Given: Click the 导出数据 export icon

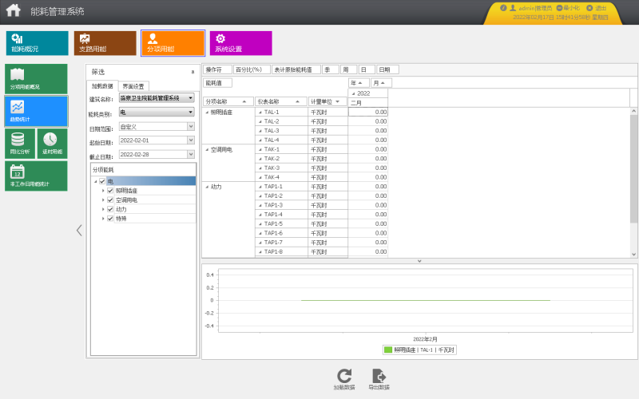Looking at the screenshot, I should 379,376.
